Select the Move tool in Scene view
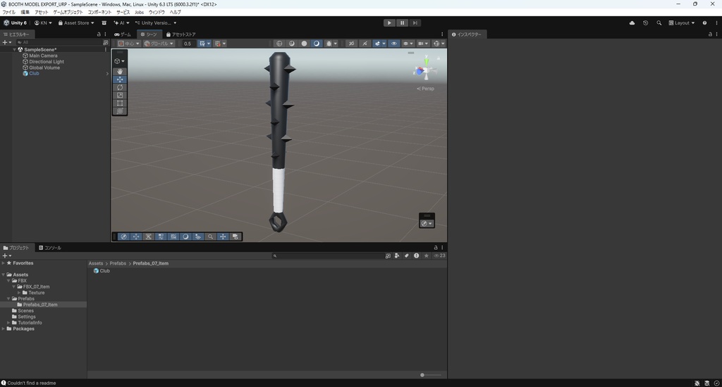The width and height of the screenshot is (722, 387). point(120,80)
